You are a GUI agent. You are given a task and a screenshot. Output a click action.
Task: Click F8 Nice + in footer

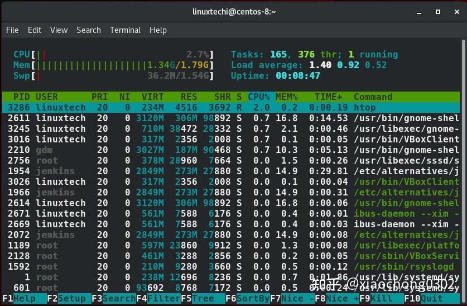coord(337,298)
